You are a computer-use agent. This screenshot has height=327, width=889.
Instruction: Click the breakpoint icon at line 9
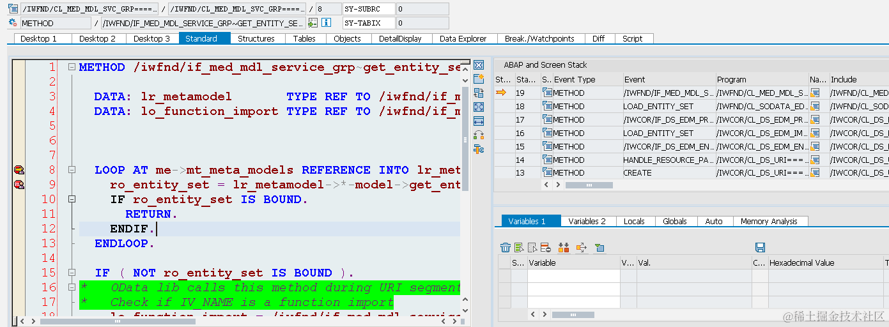click(19, 185)
